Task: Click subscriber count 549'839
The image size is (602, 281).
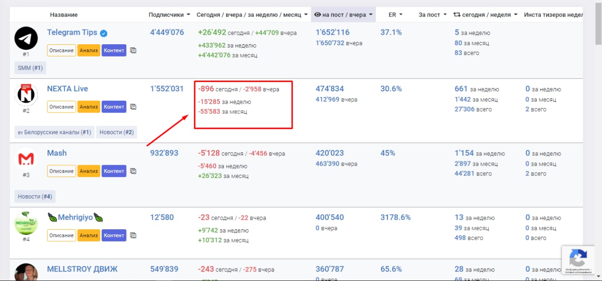Action: click(x=164, y=269)
